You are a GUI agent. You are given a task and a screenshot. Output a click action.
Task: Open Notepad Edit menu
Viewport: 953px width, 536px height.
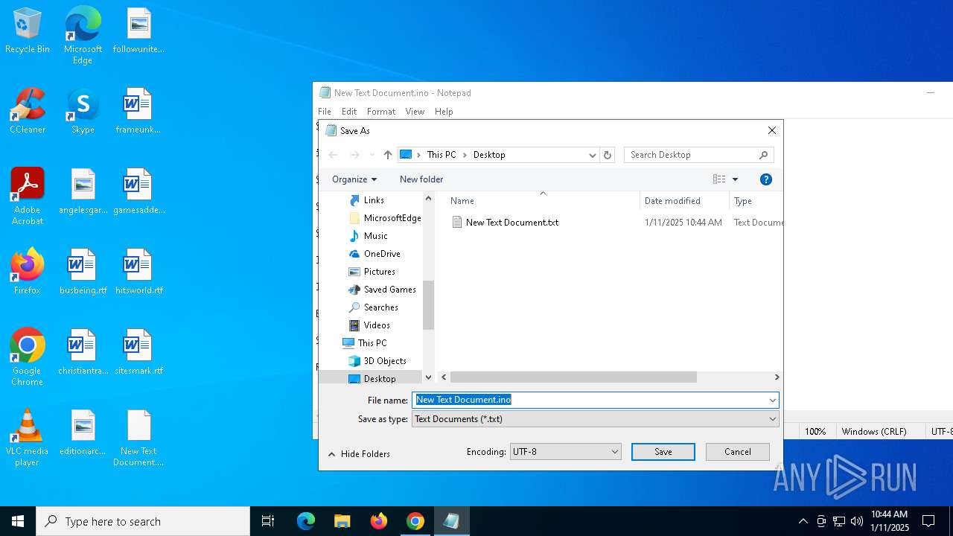[349, 112]
